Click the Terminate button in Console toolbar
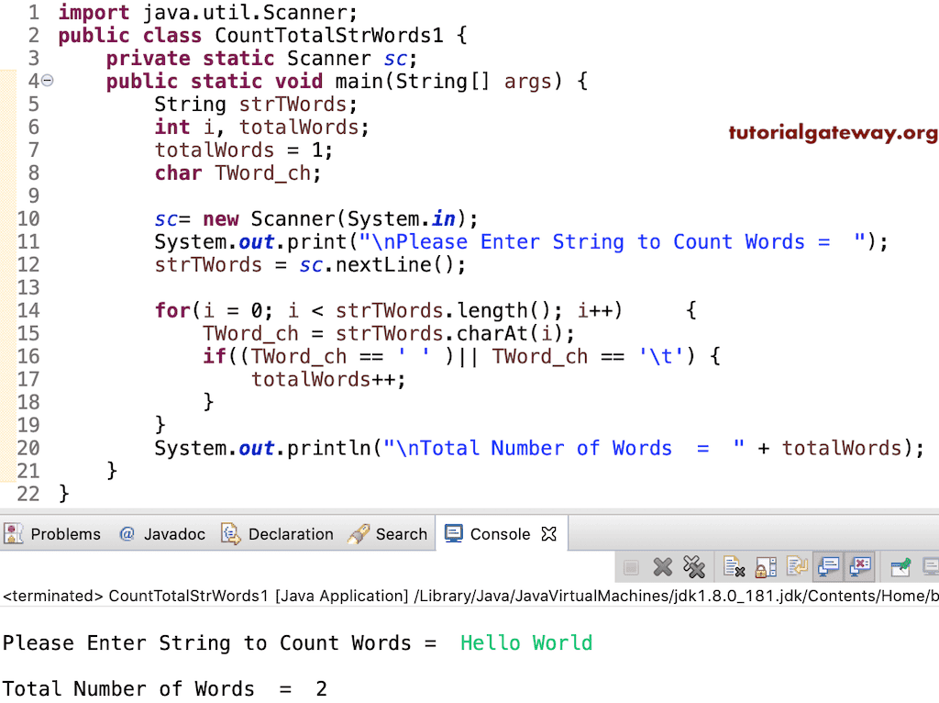This screenshot has height=703, width=939. coord(631,566)
